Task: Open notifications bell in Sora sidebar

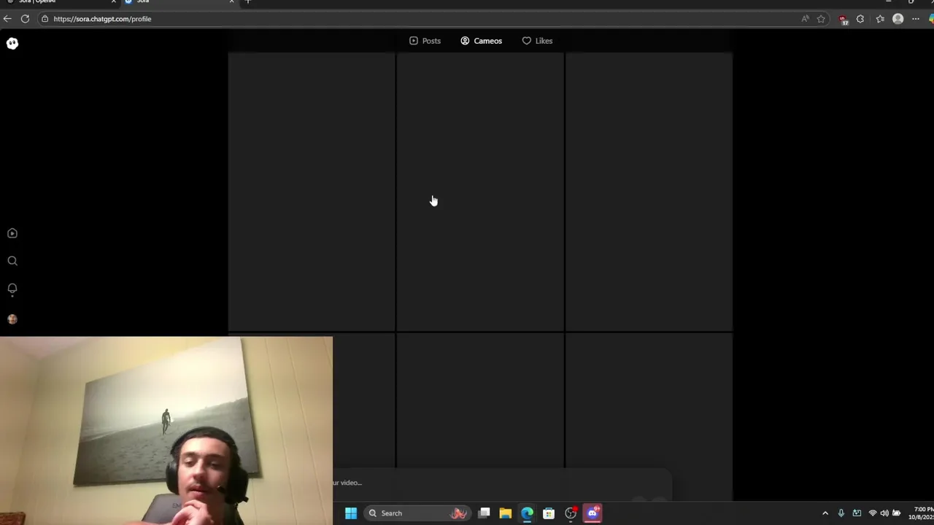Action: 12,289
